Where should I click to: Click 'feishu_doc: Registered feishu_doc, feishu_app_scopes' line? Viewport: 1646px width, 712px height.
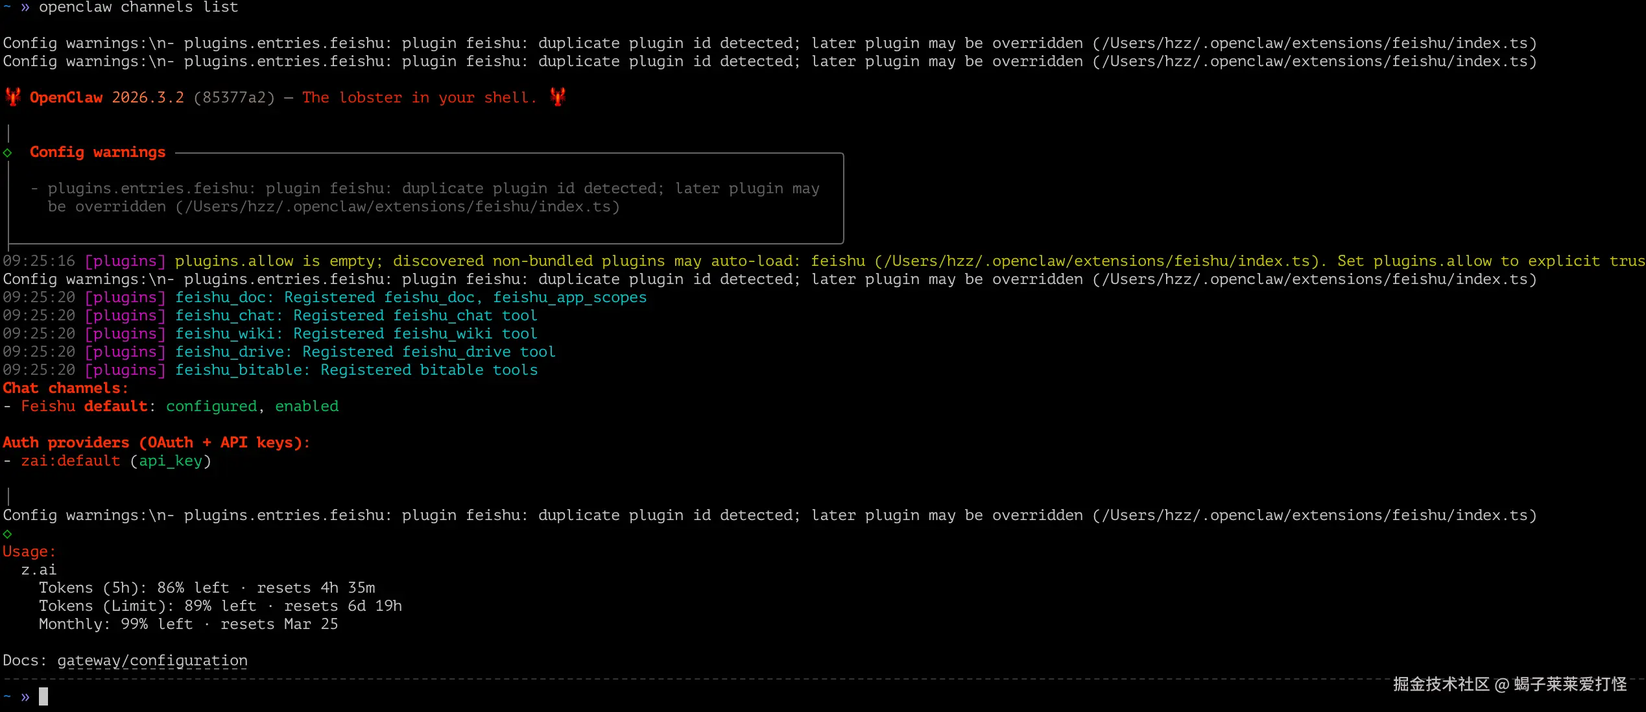tap(411, 298)
